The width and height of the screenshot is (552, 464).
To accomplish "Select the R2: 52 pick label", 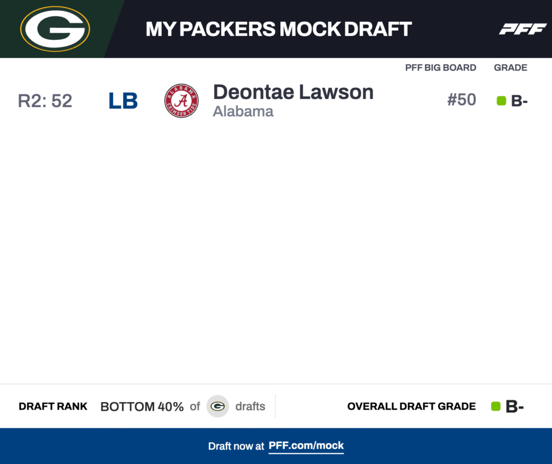I will pyautogui.click(x=45, y=101).
